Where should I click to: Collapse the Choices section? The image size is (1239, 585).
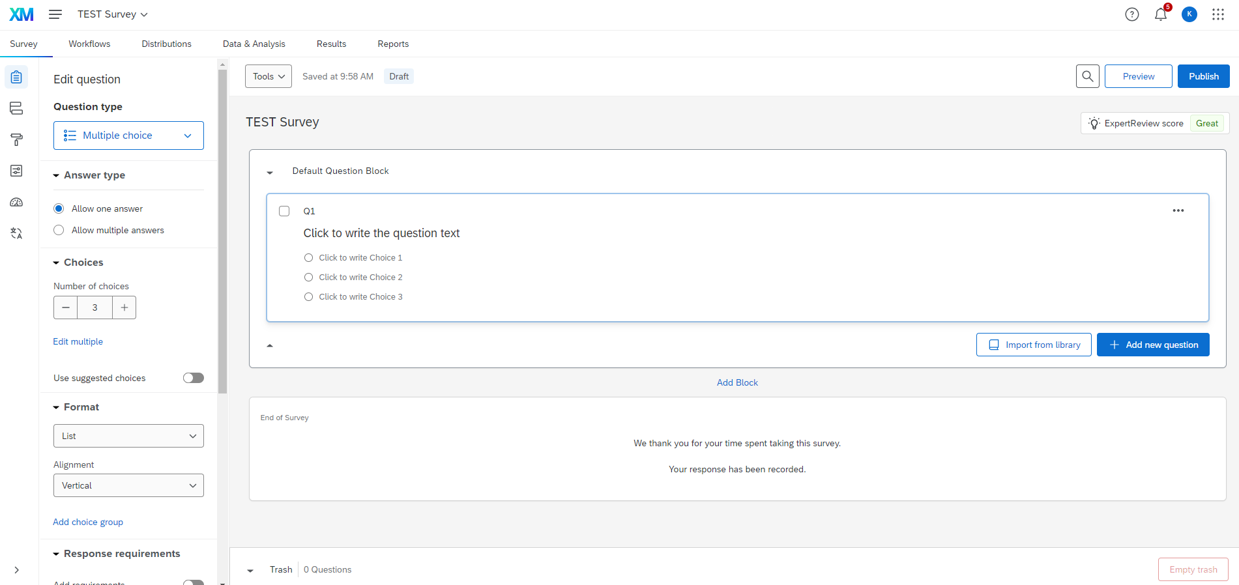[56, 263]
